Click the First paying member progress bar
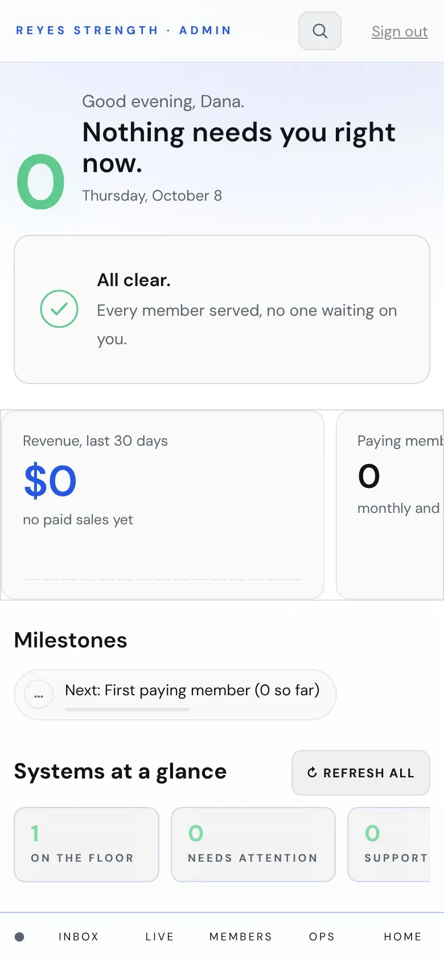Screen dimensions: 444x962 128,710
